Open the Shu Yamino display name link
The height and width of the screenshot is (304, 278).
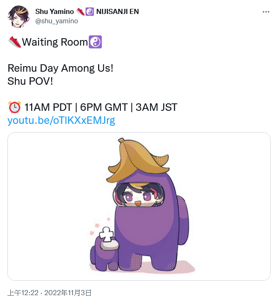pos(54,12)
